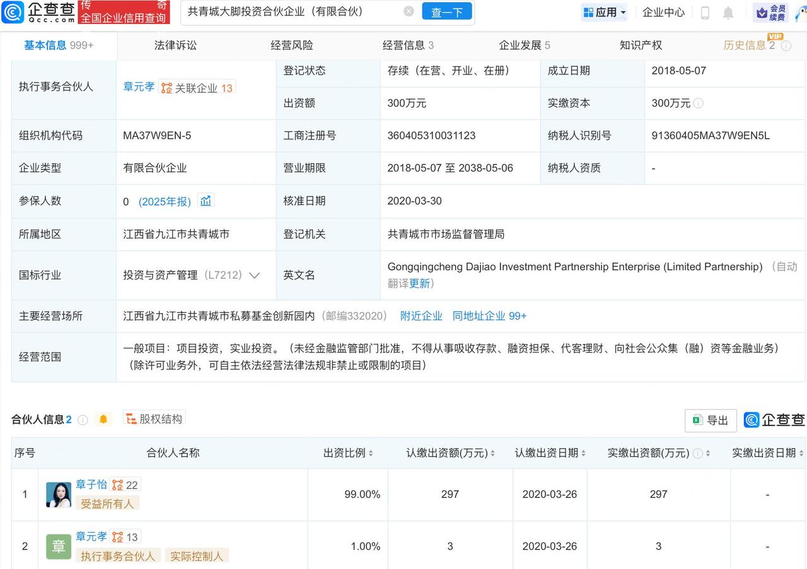Open 附近企业 nearby companies link
Screen dimensions: 807x569
(421, 316)
